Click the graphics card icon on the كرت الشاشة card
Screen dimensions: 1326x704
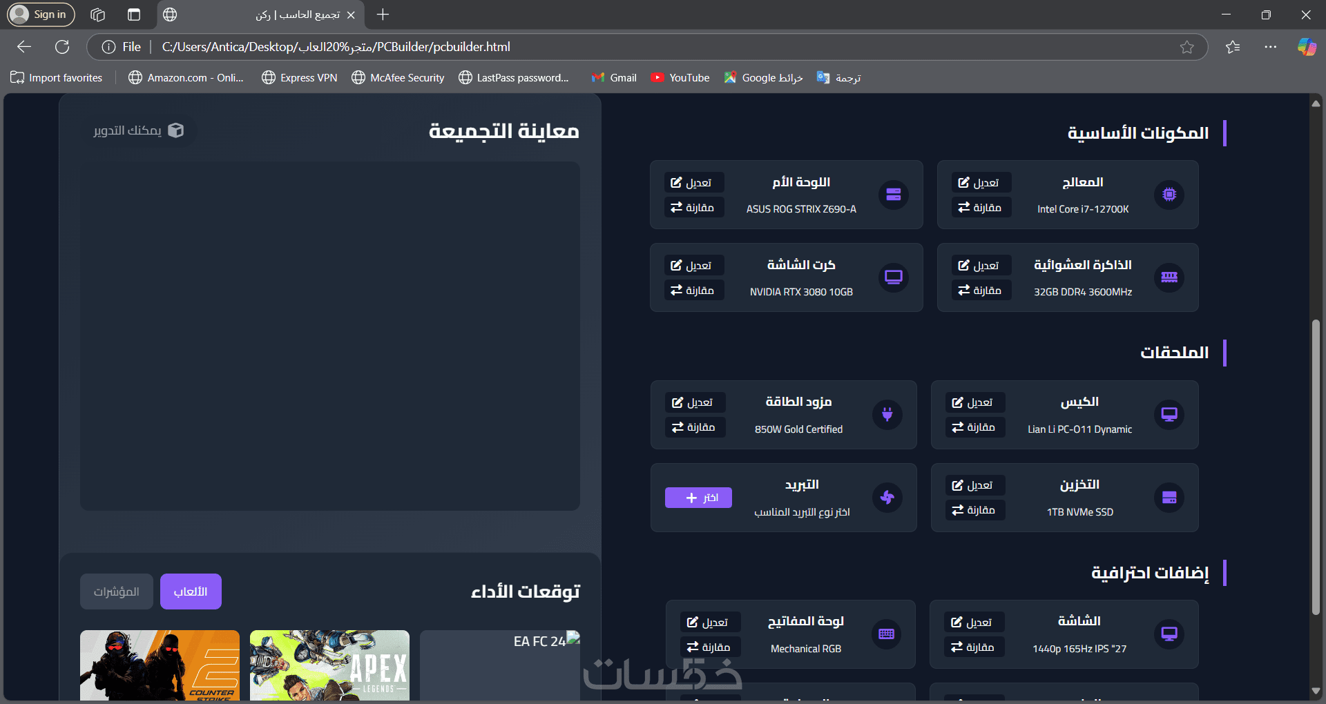pos(894,277)
